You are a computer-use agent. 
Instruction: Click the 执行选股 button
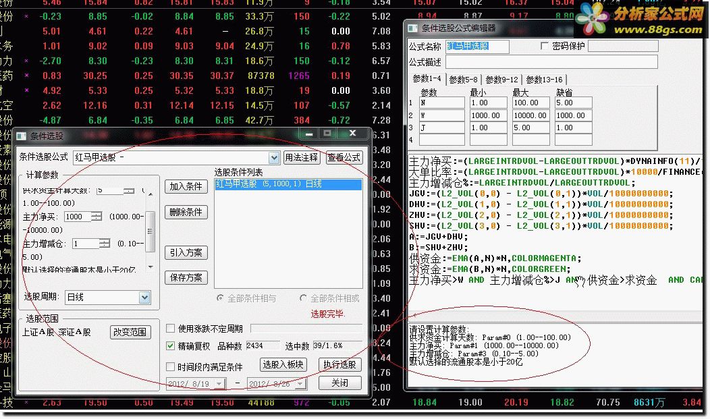click(340, 364)
